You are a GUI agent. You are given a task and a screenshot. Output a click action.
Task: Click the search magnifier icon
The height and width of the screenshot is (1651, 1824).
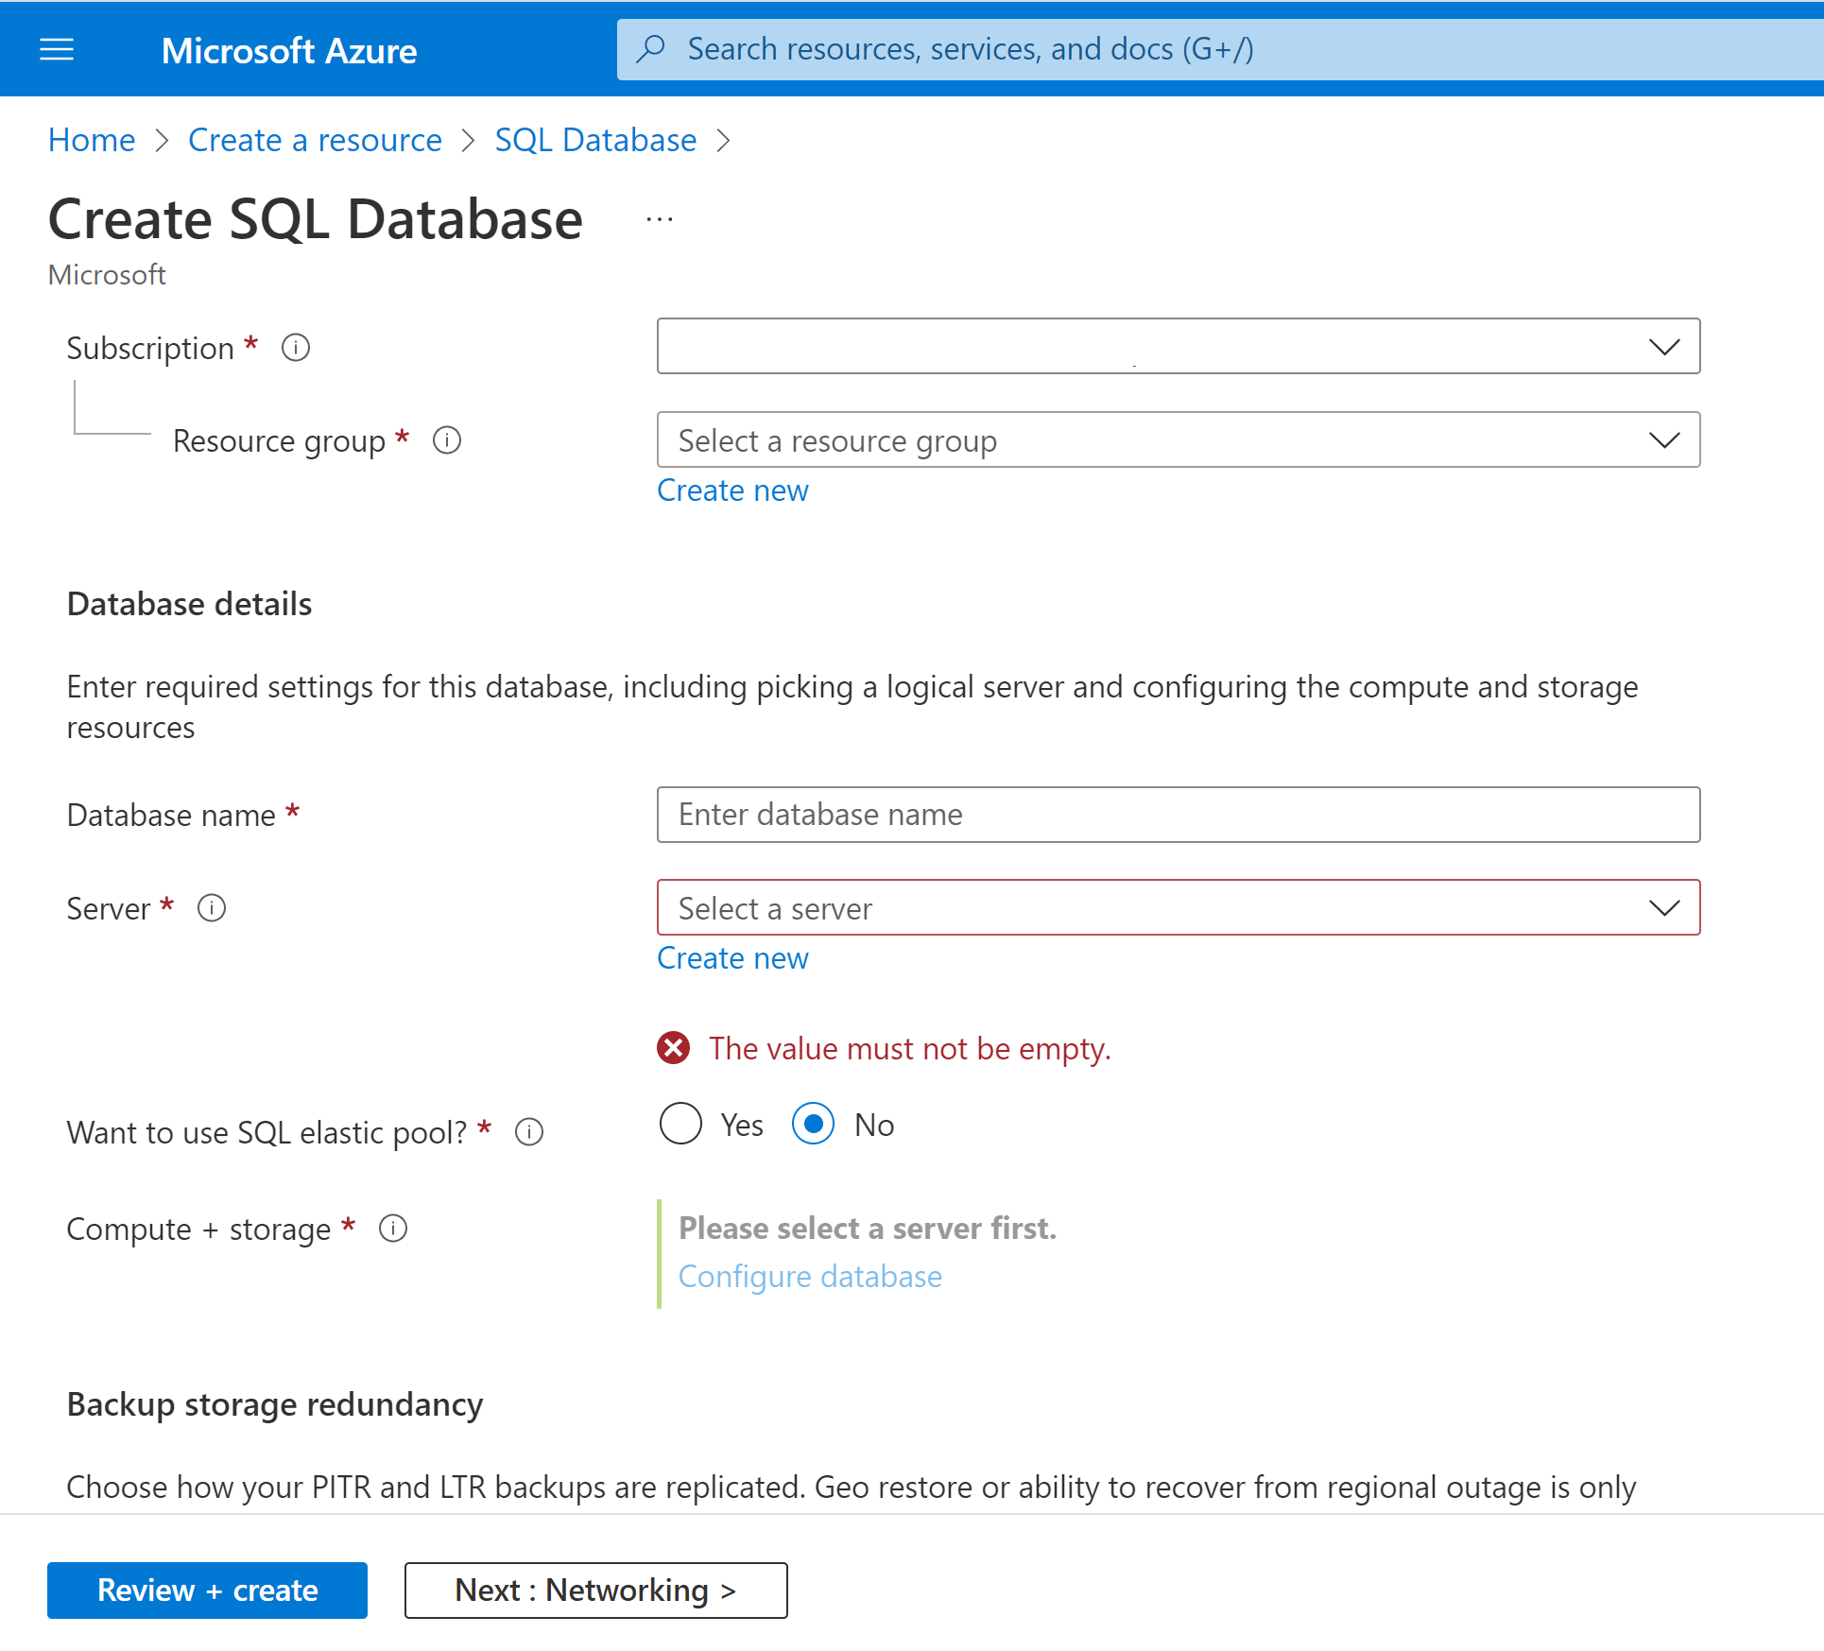651,49
